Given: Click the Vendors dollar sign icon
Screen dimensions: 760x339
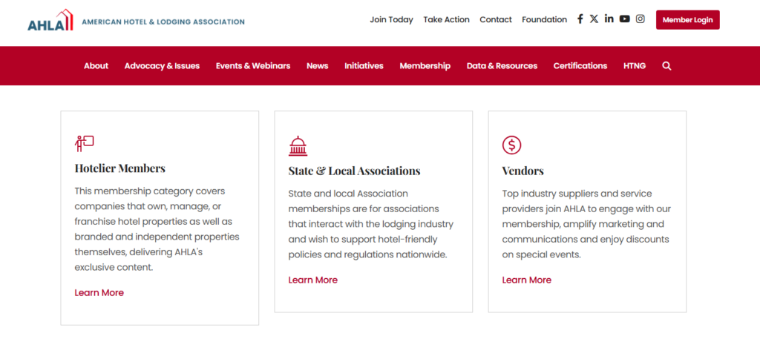Looking at the screenshot, I should (512, 145).
